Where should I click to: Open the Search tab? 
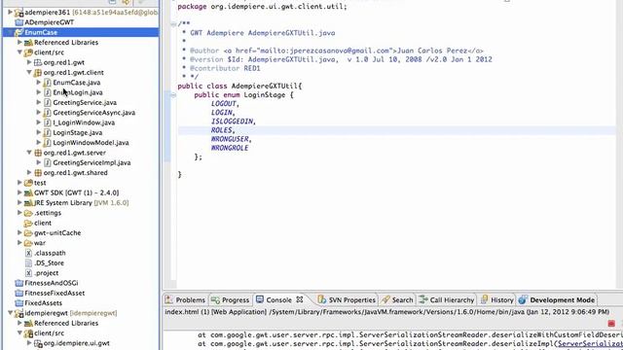coord(397,300)
